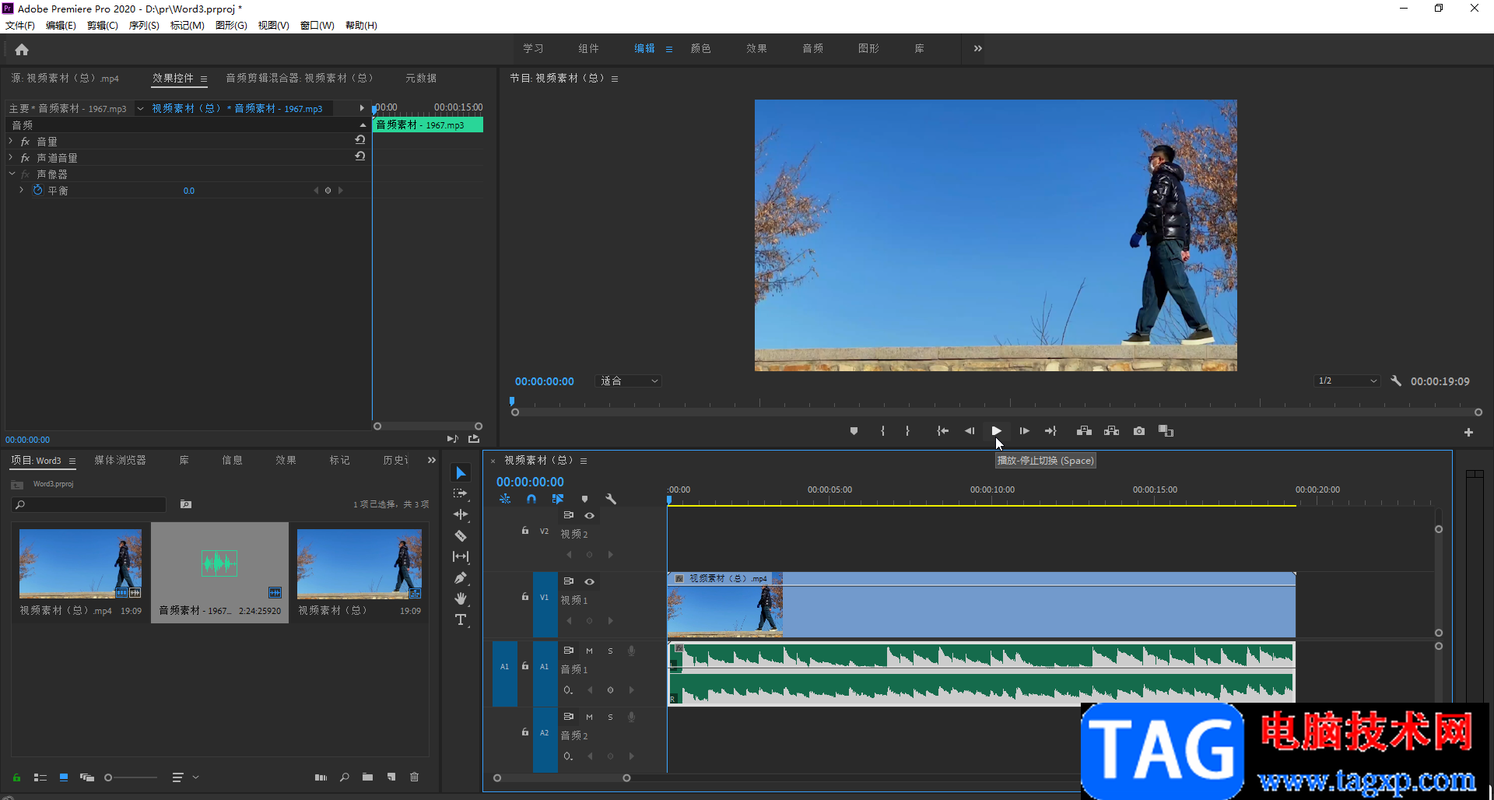Open the zoom level dropdown showing 适合
Screen dimensions: 1494x800
[629, 381]
